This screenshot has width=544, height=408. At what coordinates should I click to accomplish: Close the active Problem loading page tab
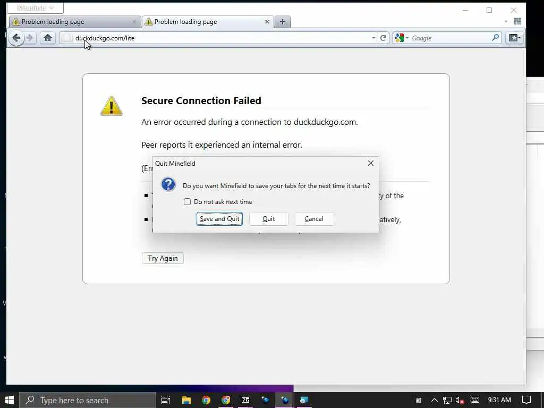coord(267,21)
